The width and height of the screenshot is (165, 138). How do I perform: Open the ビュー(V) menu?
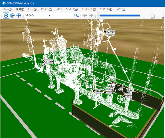click(32, 9)
